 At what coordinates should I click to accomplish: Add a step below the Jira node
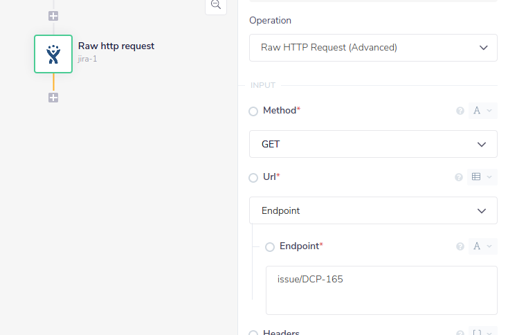53,98
